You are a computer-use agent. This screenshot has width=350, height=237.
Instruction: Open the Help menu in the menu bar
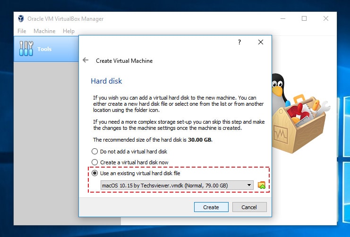coord(68,31)
